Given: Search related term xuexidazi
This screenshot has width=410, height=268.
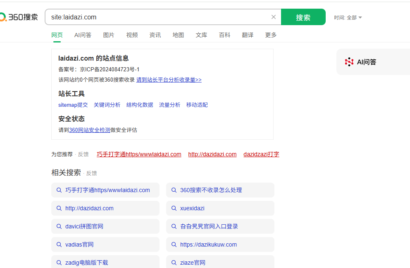Looking at the screenshot, I should tap(220, 208).
